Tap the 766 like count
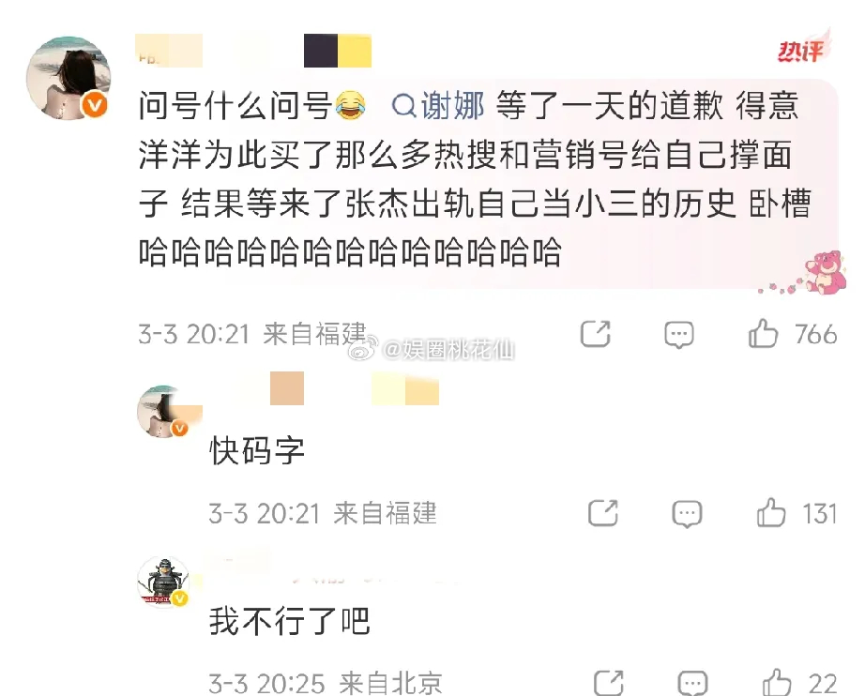 (816, 334)
